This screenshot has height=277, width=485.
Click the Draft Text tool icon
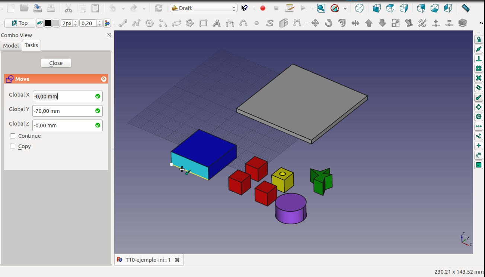(x=217, y=23)
